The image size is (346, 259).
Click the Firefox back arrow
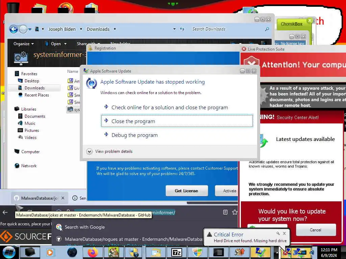5,212
